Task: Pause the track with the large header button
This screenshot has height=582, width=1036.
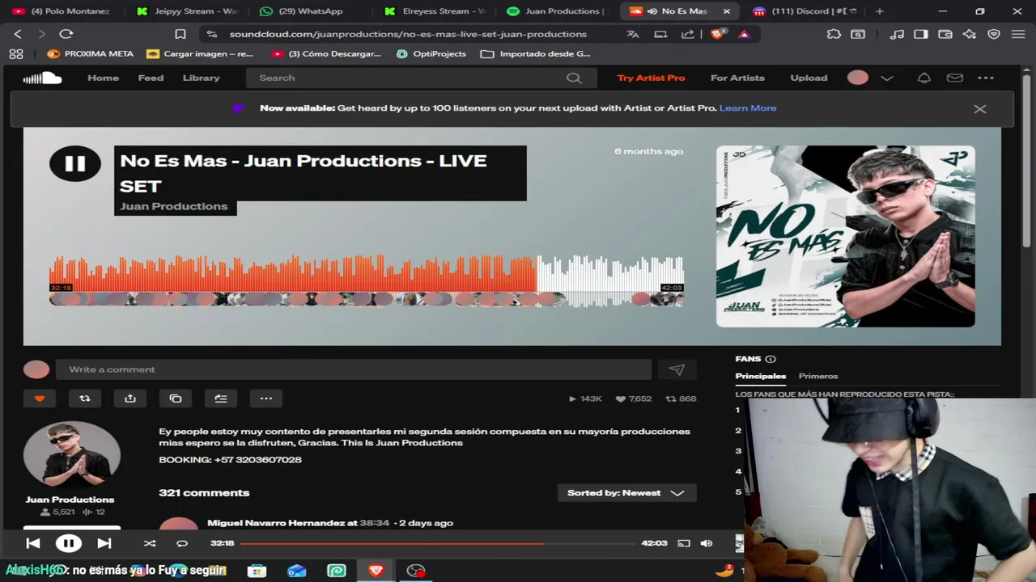Action: [74, 164]
